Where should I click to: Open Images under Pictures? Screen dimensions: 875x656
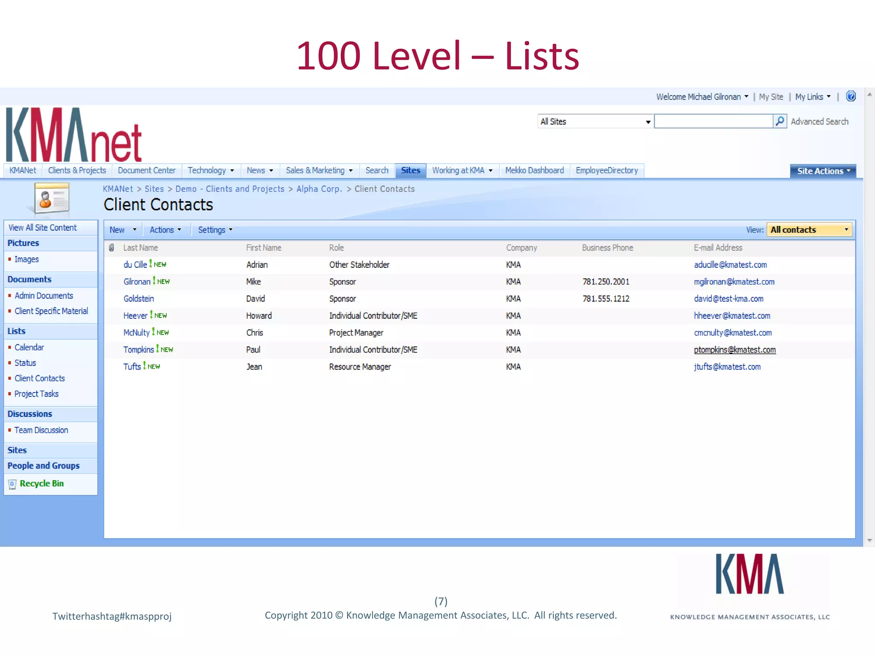click(x=26, y=259)
